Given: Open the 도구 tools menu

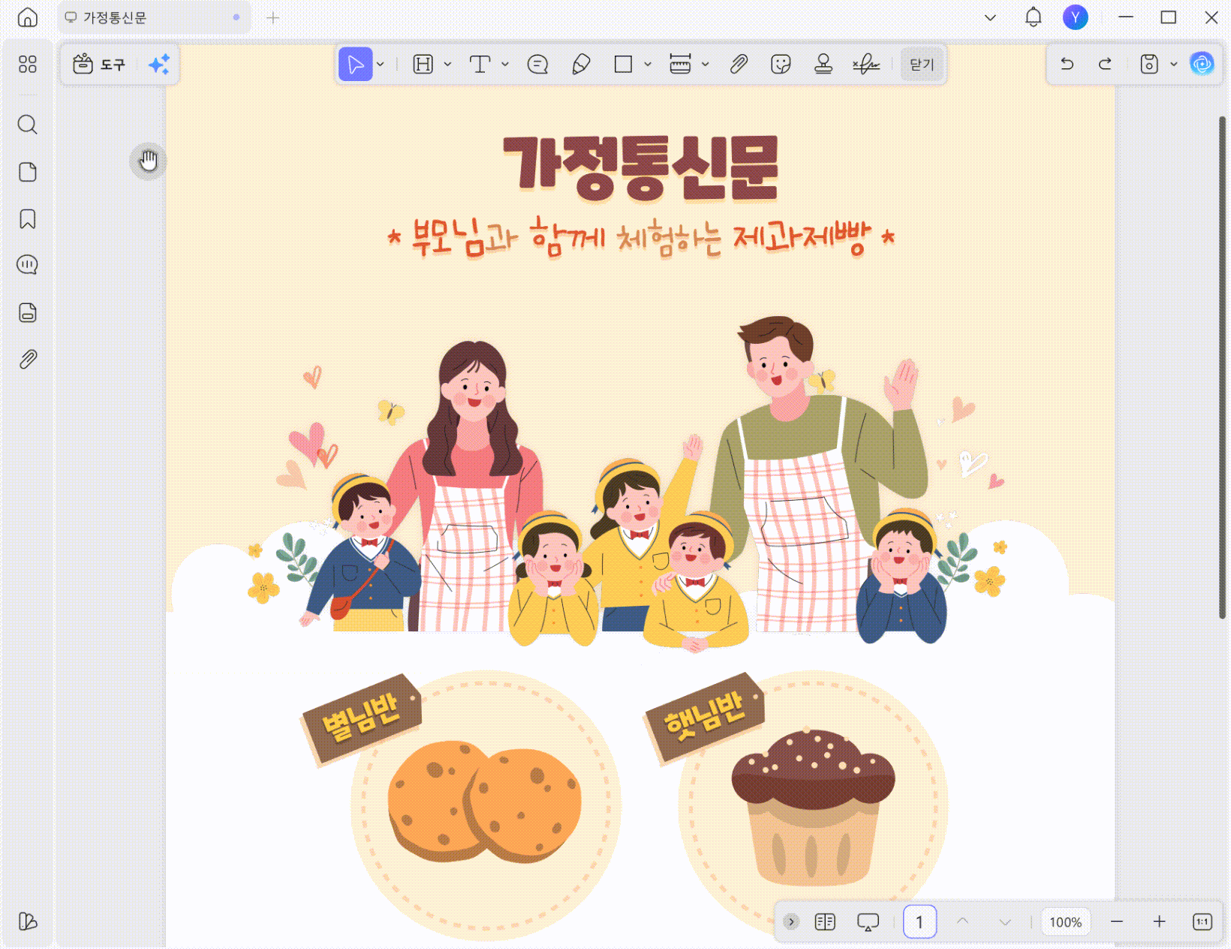Looking at the screenshot, I should (99, 65).
